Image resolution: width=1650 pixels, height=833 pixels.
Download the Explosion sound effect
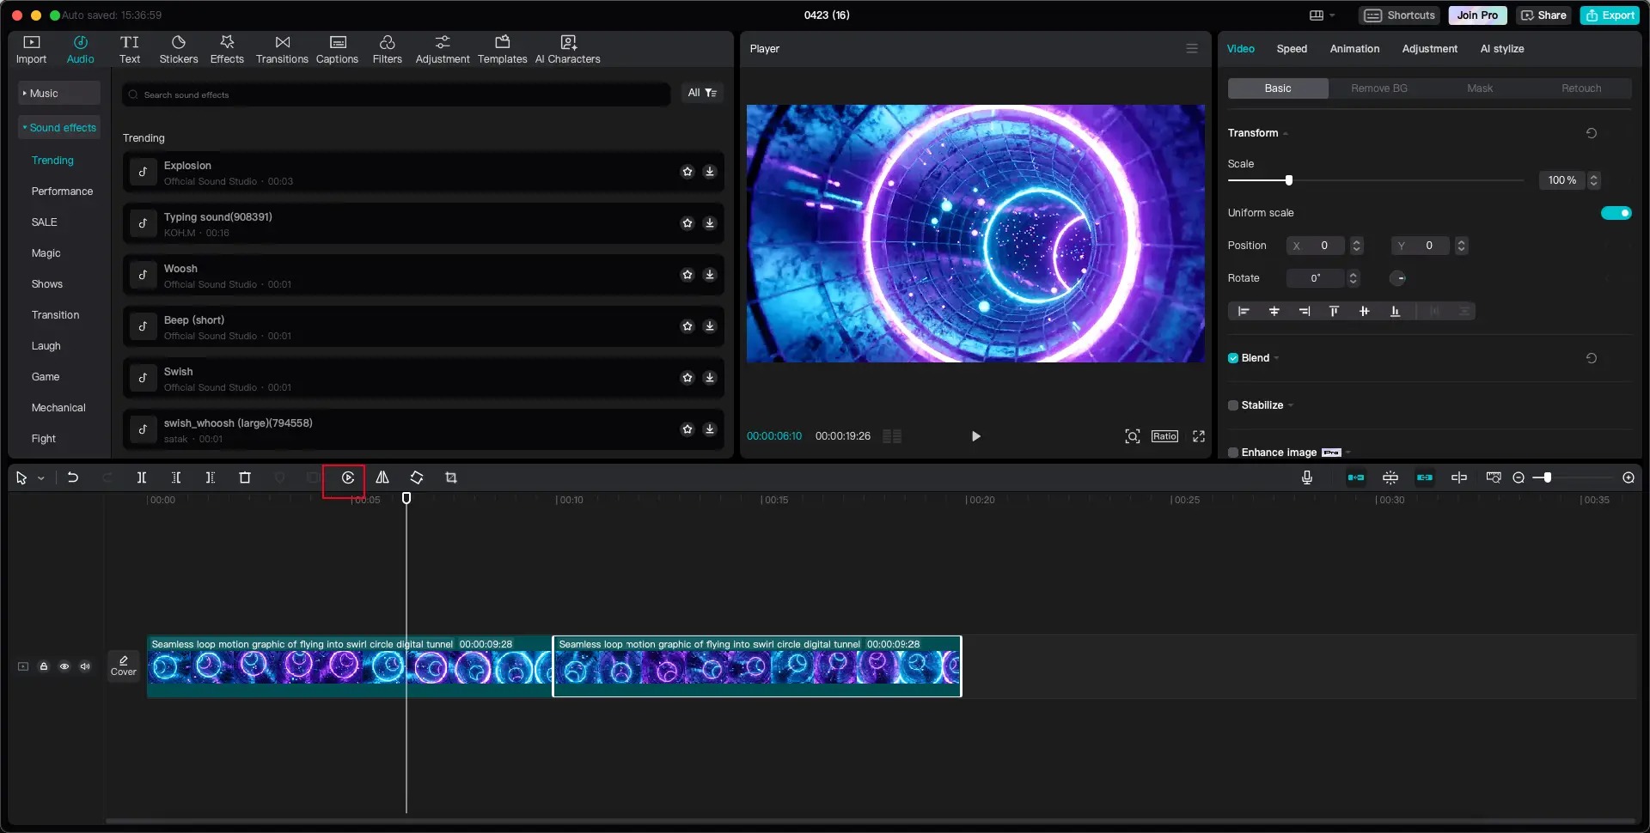(x=710, y=172)
